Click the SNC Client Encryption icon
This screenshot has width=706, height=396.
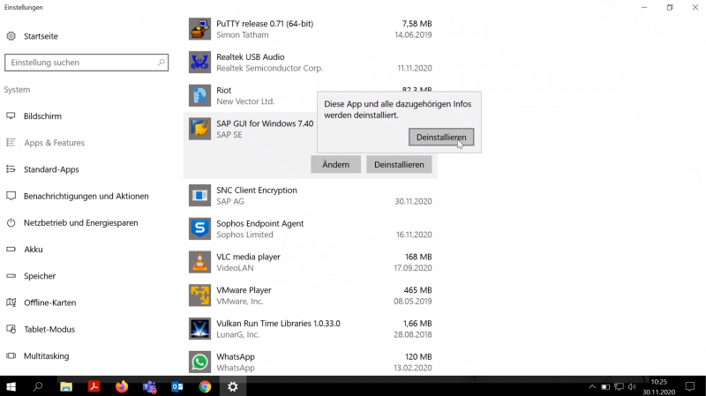199,195
